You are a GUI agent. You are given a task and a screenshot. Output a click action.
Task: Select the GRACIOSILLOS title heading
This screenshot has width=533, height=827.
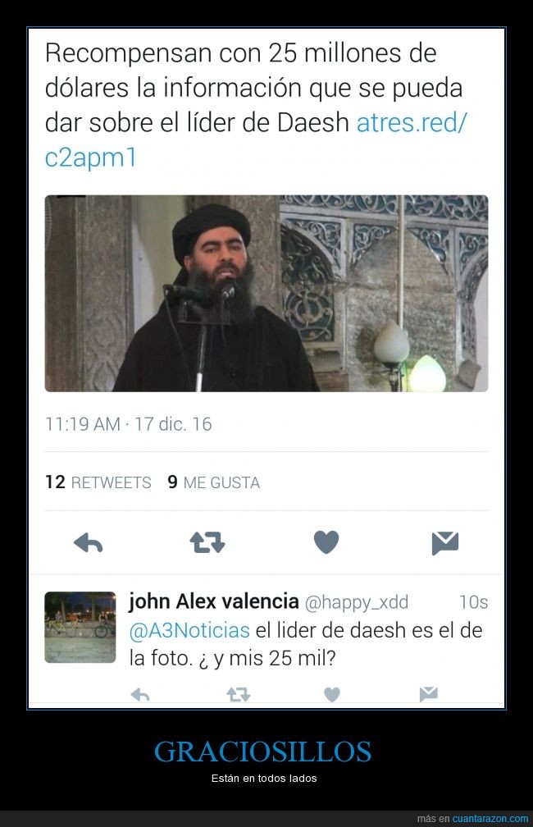(x=263, y=752)
